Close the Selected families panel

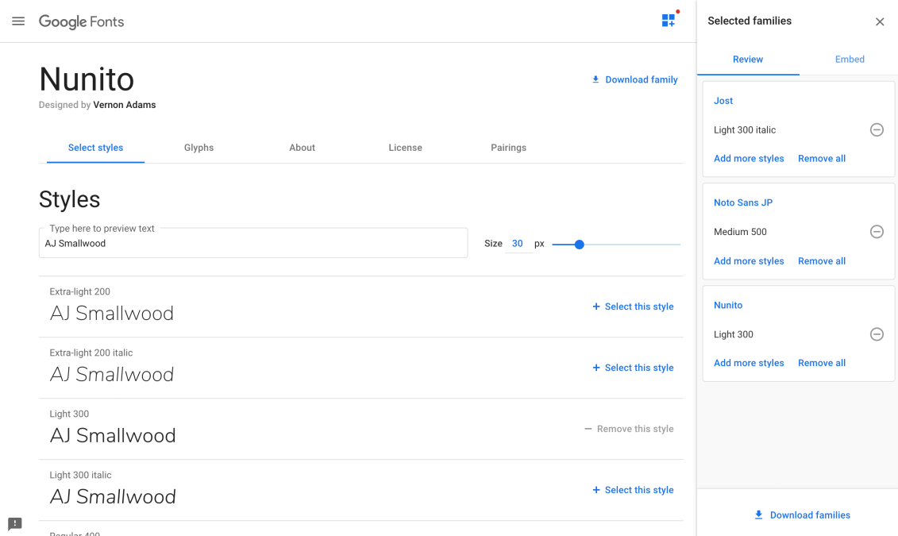tap(880, 21)
